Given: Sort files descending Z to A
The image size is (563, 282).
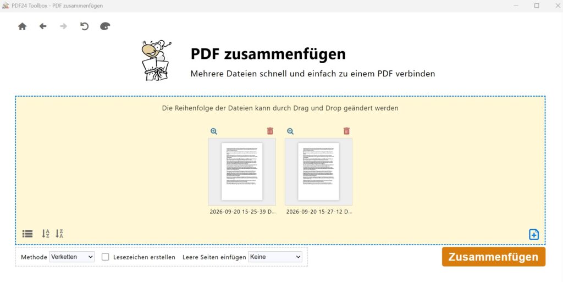Looking at the screenshot, I should 59,234.
